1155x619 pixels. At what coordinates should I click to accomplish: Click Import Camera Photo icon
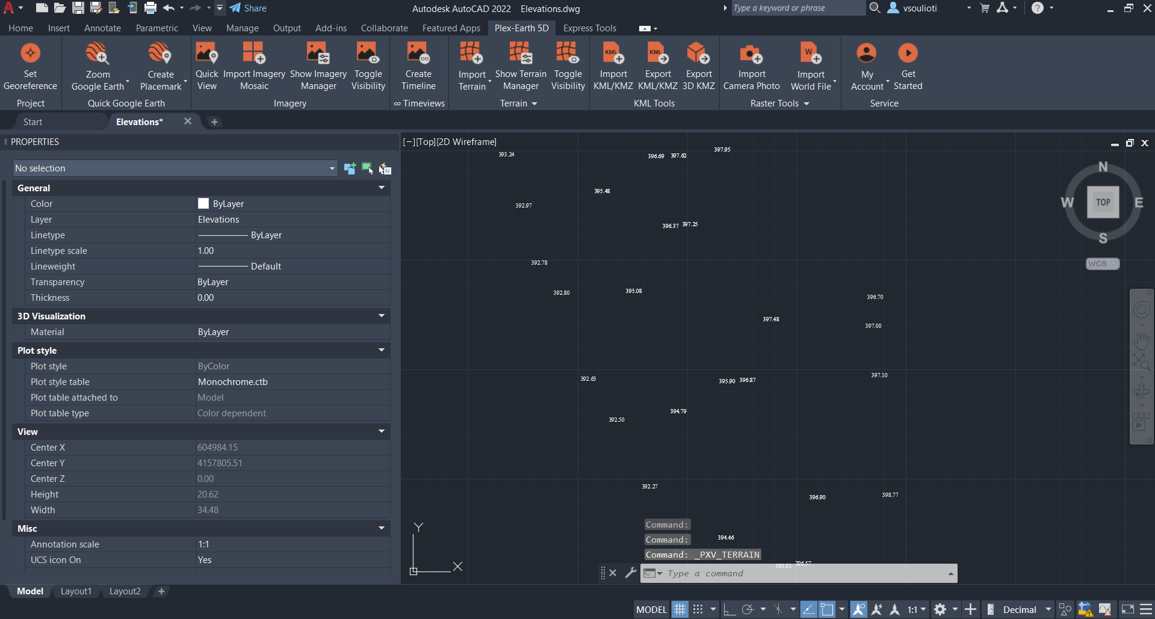pyautogui.click(x=751, y=53)
